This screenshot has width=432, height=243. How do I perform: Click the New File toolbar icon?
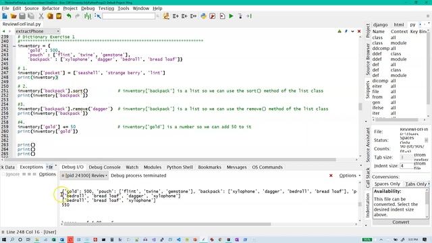pos(5,16)
